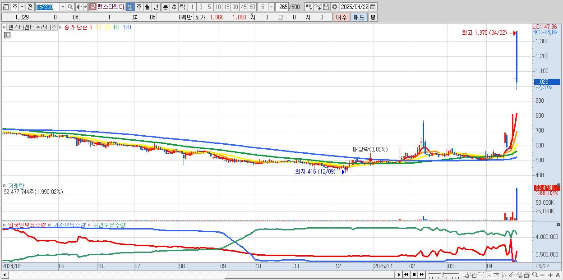Close the holdings panel with its x button

click(x=558, y=224)
